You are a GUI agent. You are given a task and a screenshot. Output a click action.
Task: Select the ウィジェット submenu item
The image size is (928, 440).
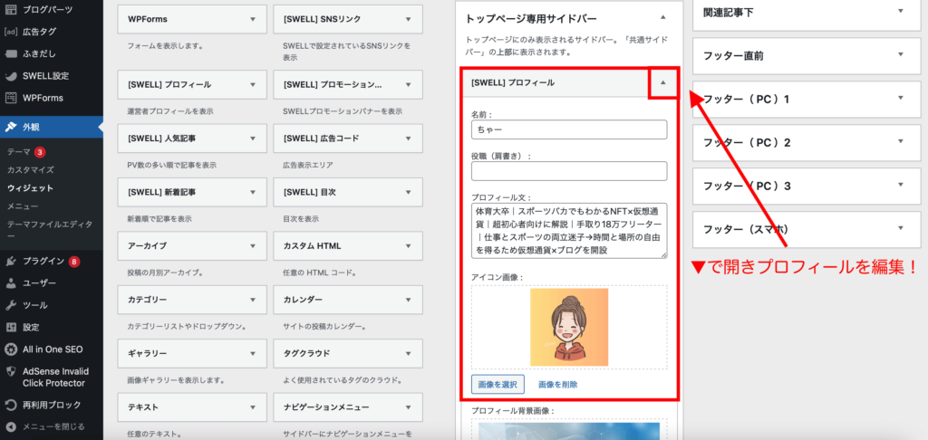(x=30, y=188)
